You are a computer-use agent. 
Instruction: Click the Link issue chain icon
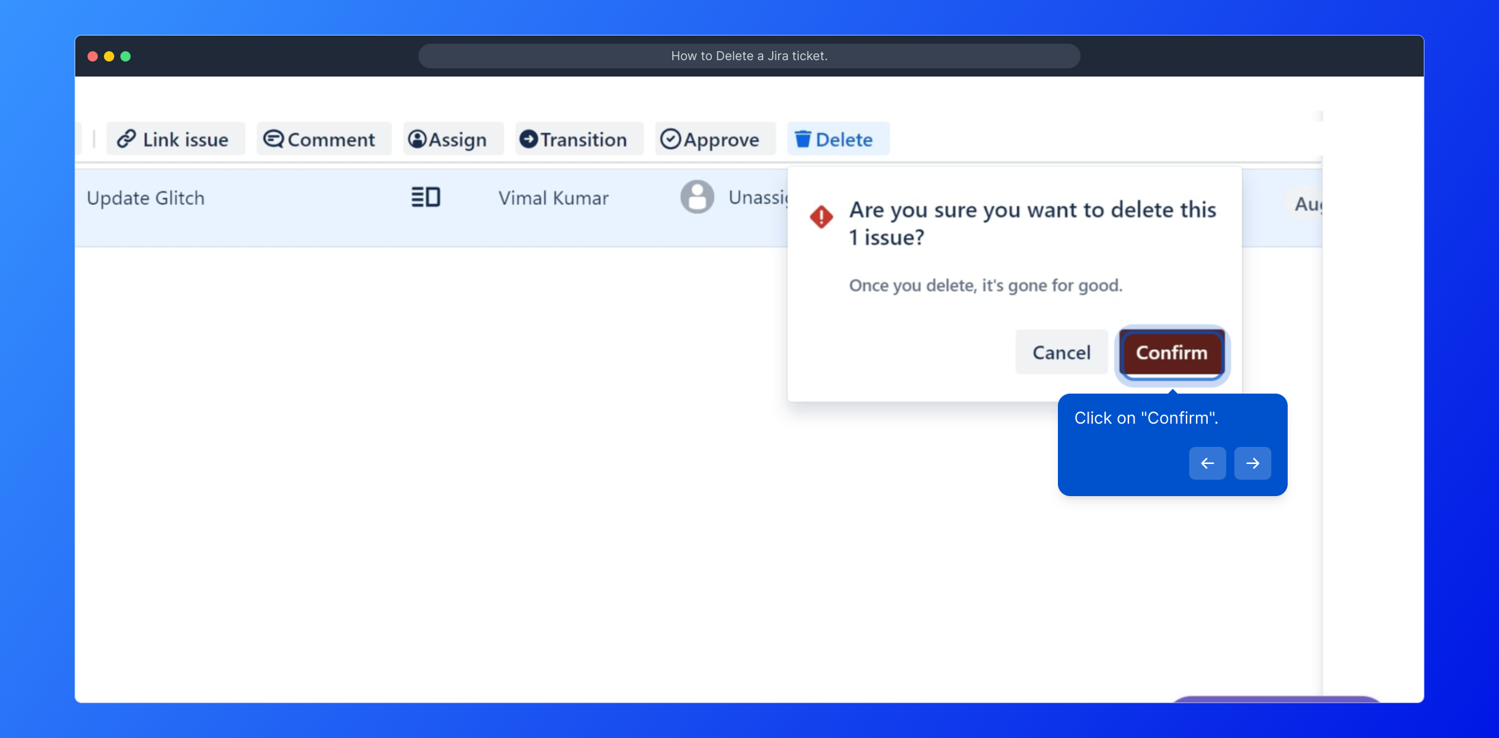point(127,139)
